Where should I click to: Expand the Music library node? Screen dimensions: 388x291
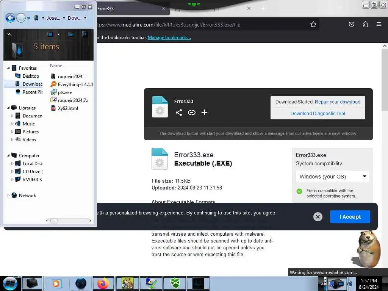(12, 124)
